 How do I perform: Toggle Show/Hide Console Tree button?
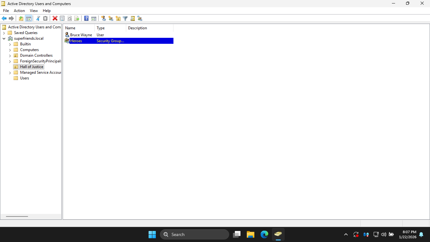pos(28,19)
